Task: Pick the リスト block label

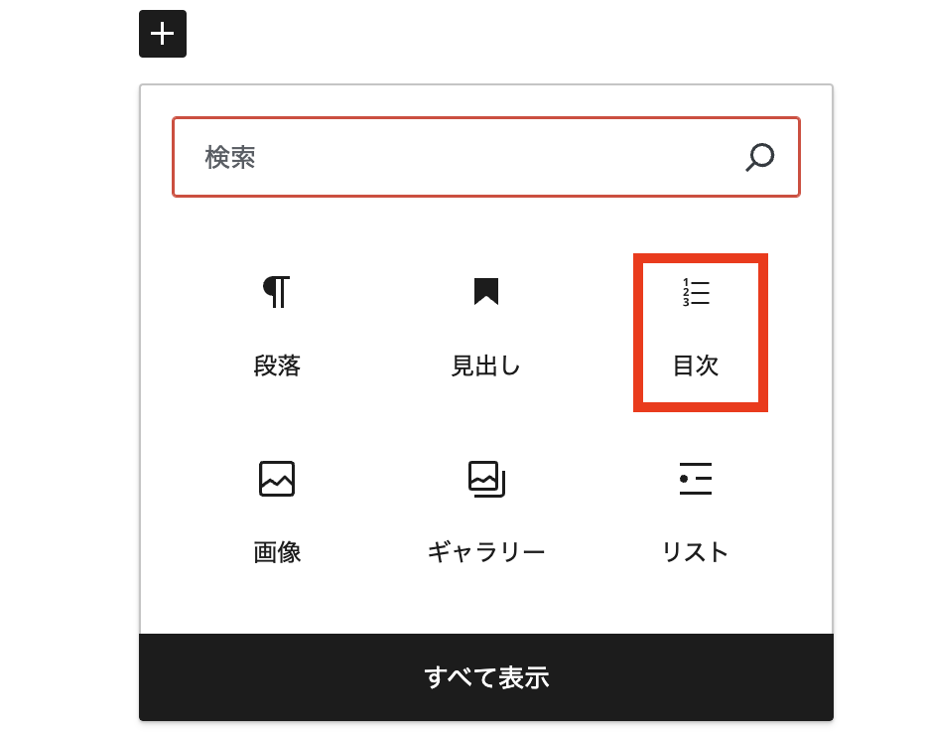Action: coord(696,551)
